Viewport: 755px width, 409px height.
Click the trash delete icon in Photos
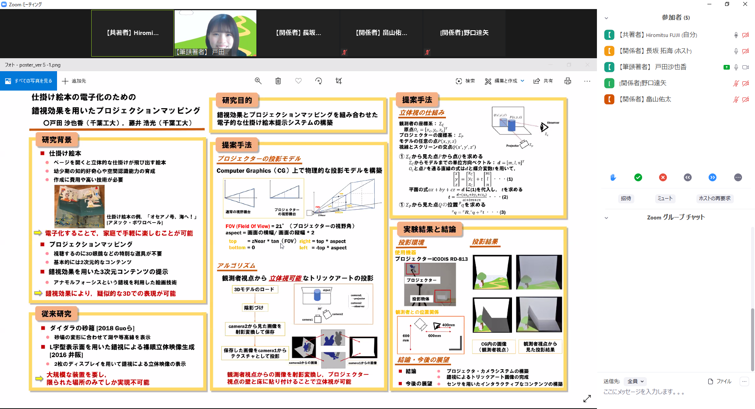pyautogui.click(x=278, y=81)
